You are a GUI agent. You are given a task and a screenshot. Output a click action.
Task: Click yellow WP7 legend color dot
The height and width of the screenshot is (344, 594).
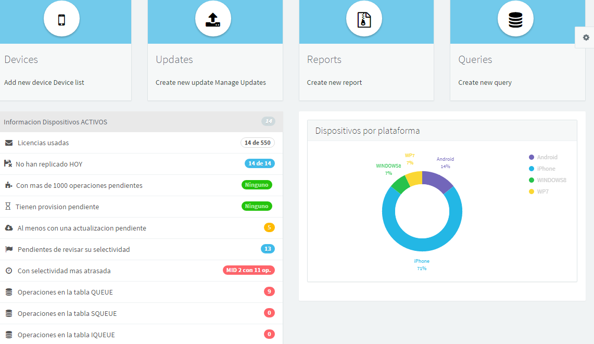coord(532,192)
